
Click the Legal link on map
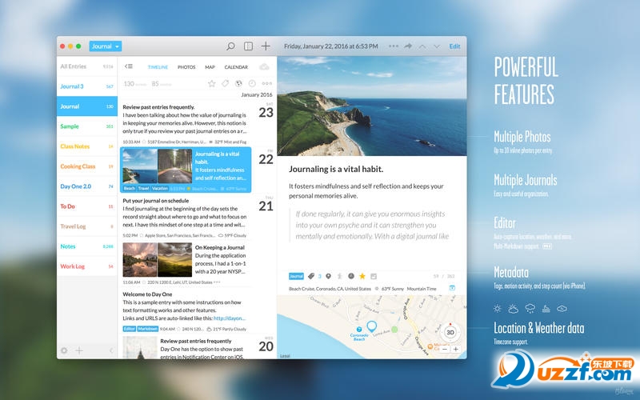pos(285,356)
